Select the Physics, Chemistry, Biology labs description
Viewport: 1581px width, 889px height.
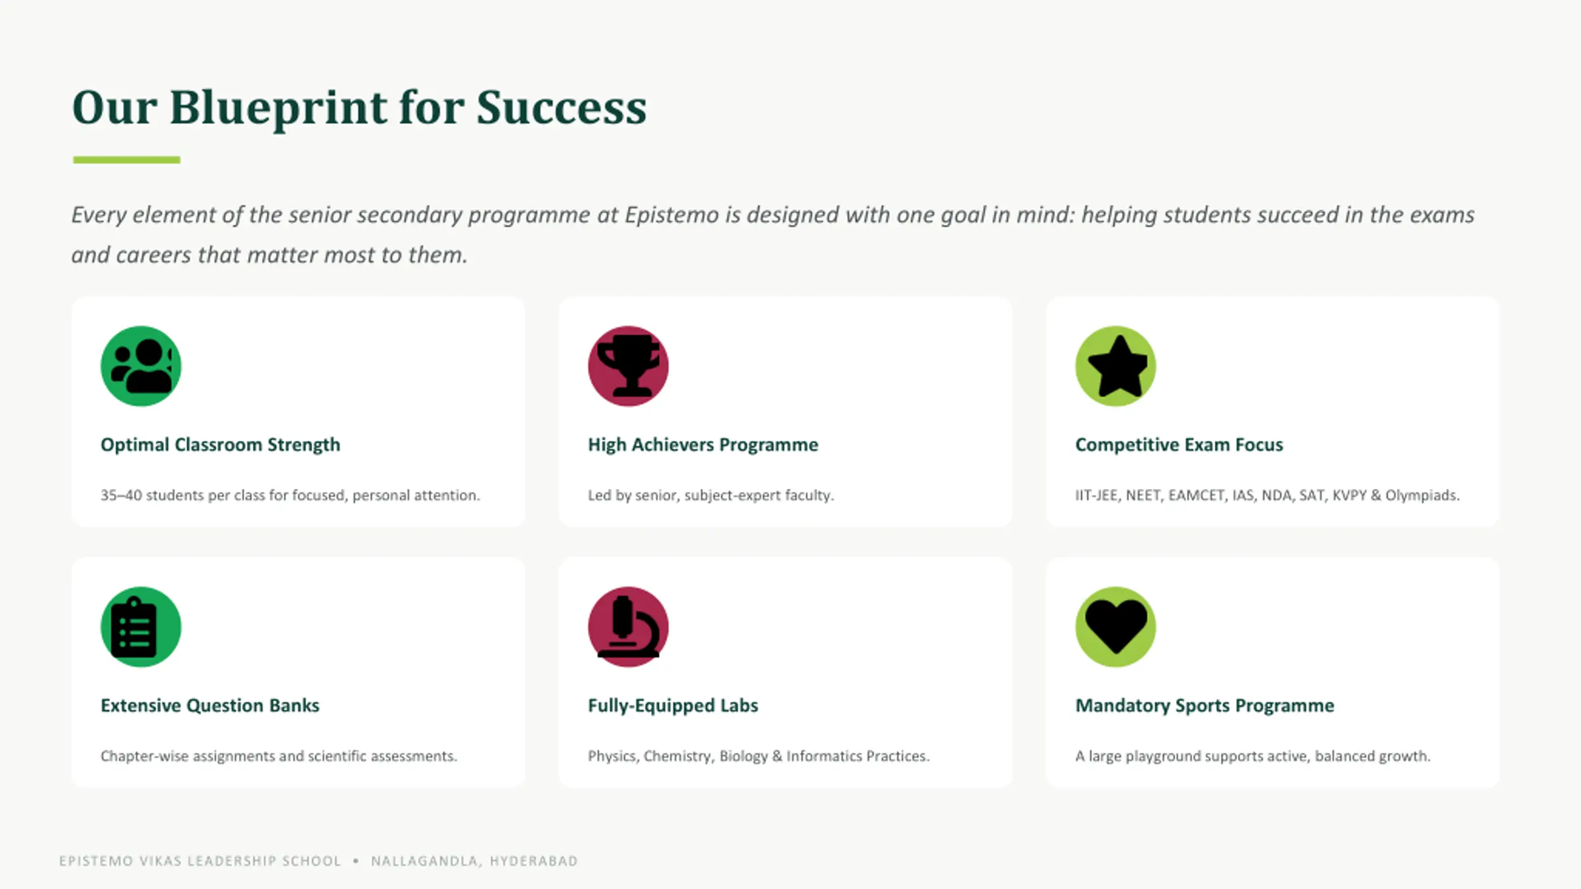point(758,756)
